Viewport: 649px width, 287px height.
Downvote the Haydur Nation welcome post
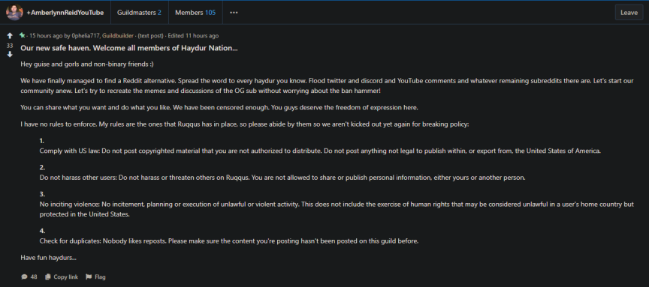point(10,55)
